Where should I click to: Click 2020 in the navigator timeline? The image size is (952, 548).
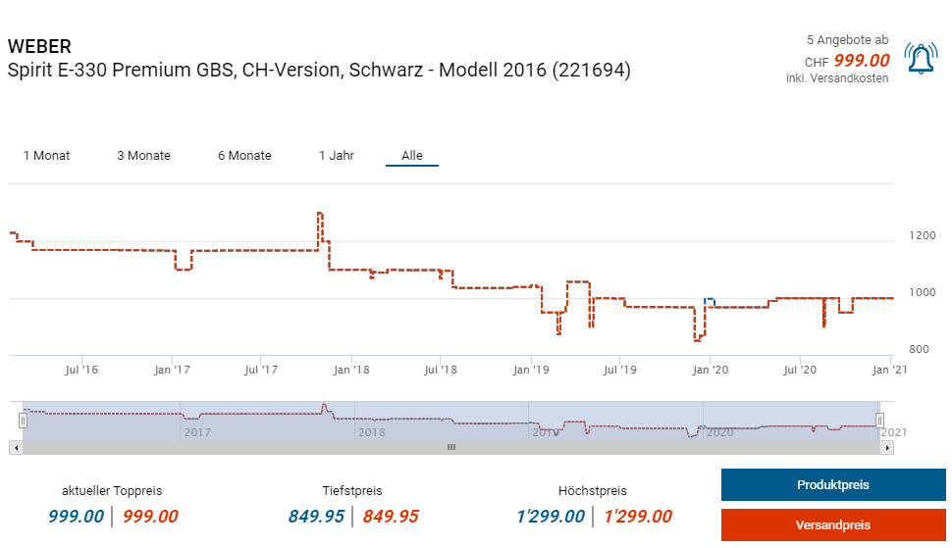point(719,431)
